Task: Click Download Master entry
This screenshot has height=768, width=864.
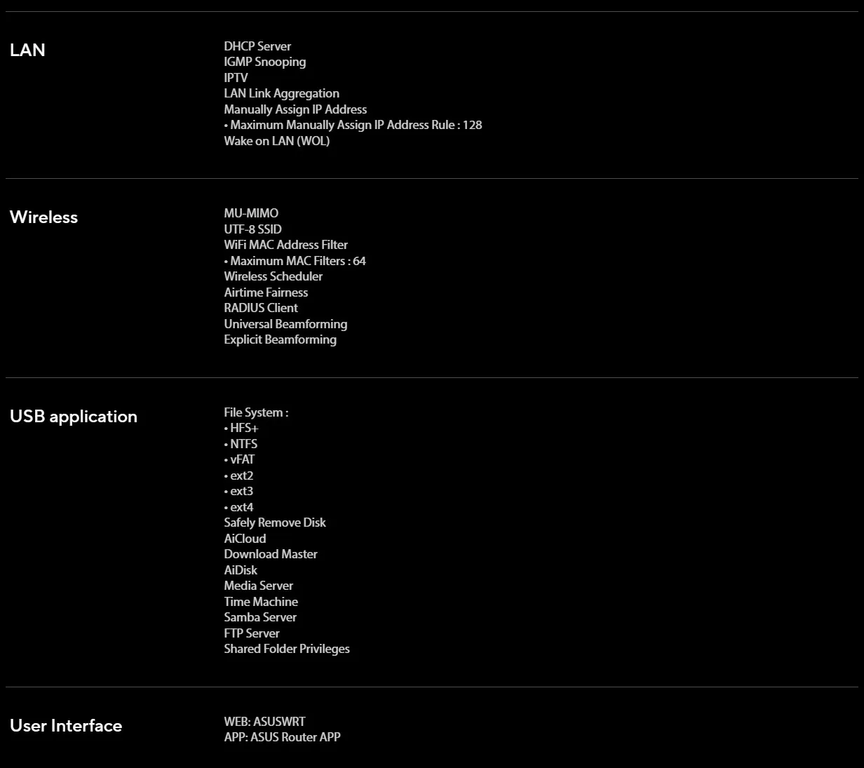Action: click(271, 554)
